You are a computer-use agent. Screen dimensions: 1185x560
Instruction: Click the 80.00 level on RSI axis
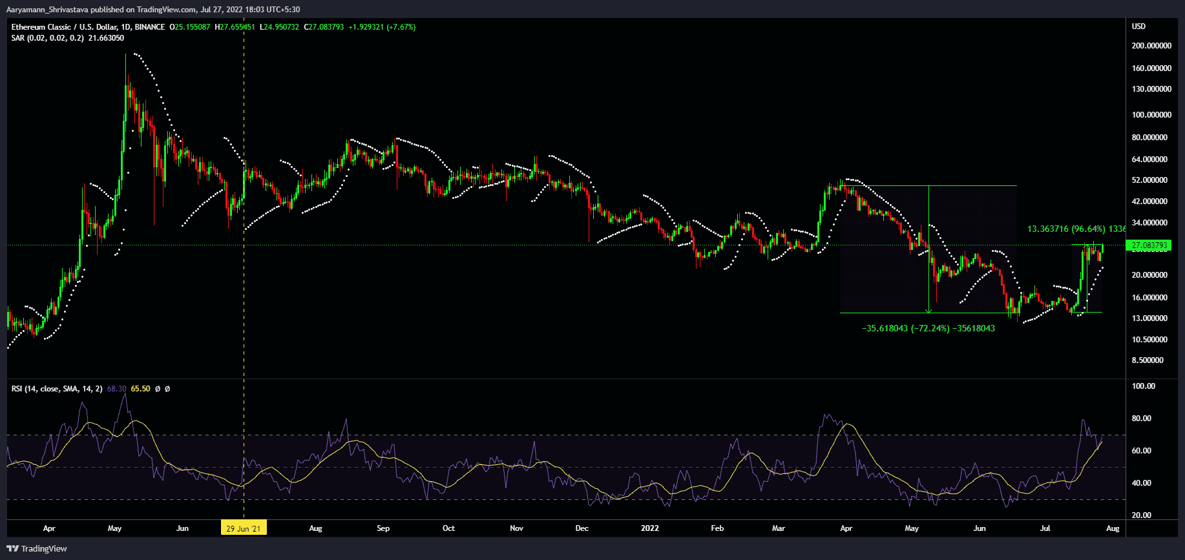tap(1142, 419)
